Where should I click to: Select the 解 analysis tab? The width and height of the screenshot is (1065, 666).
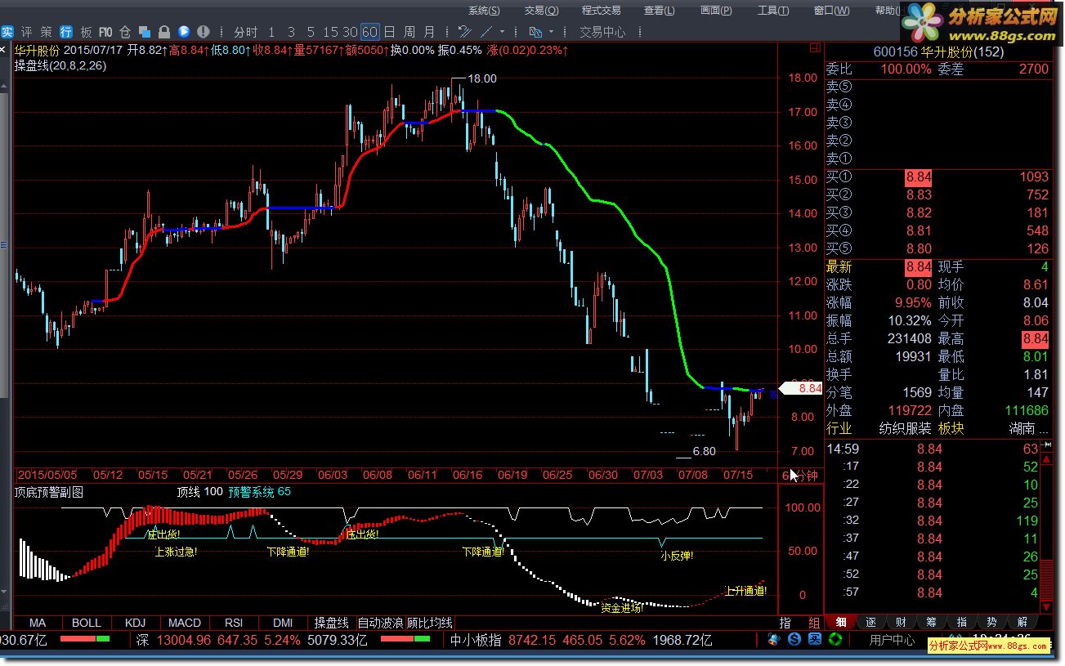[1022, 623]
